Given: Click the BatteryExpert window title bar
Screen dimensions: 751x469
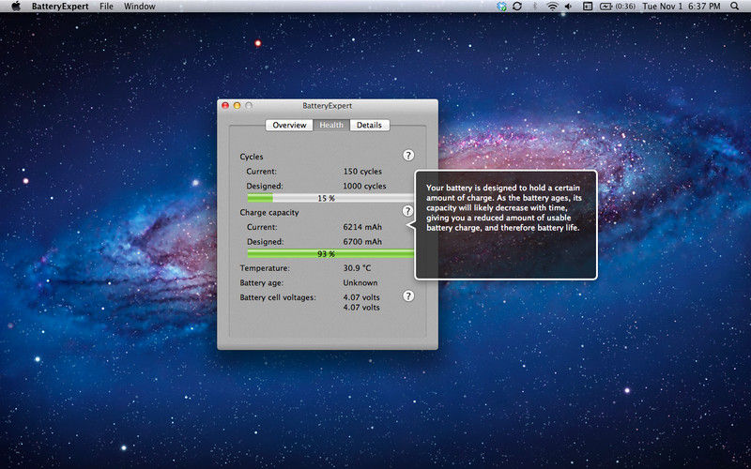Looking at the screenshot, I should tap(327, 106).
